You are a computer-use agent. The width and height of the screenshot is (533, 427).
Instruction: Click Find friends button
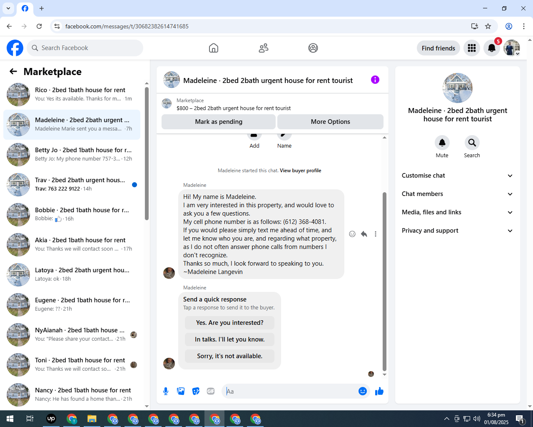coord(438,48)
